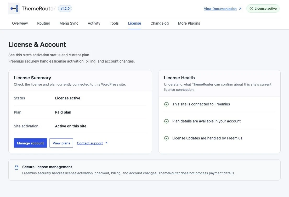
Task: Click the ThemeRouter logo icon
Action: click(x=14, y=8)
